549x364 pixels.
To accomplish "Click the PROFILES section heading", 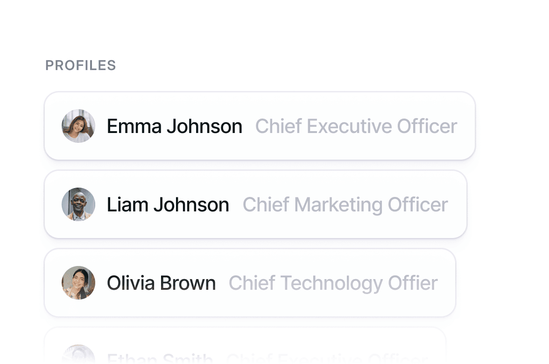I will (80, 65).
